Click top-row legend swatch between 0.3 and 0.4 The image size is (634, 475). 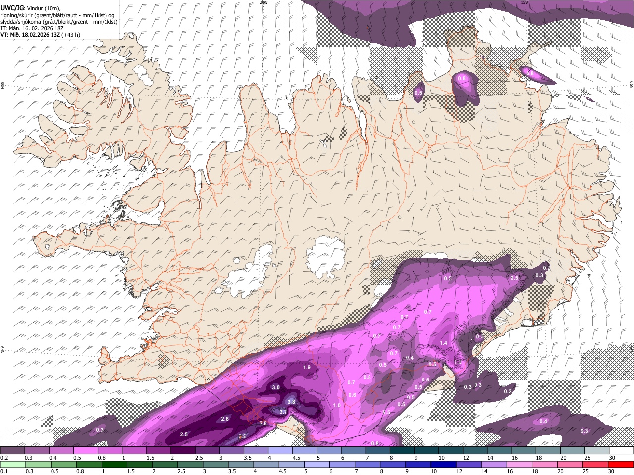(x=37, y=451)
